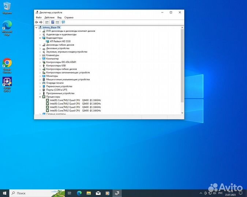Click the Scan for hardware changes icon
Screen dimensions: 247x197
click(63, 22)
